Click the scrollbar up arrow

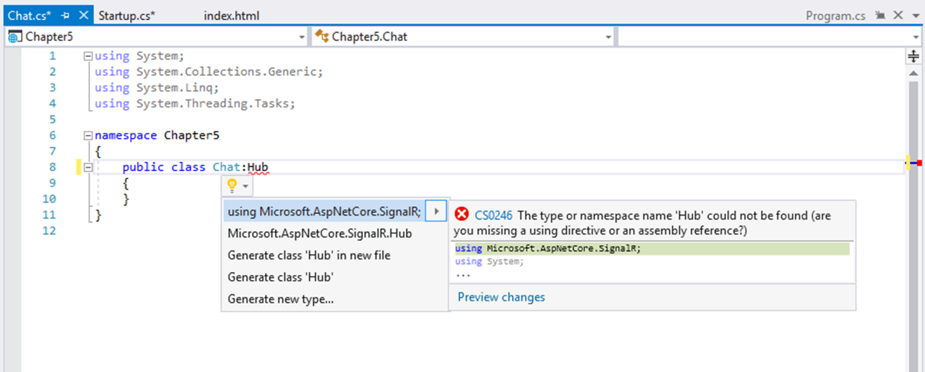click(913, 73)
